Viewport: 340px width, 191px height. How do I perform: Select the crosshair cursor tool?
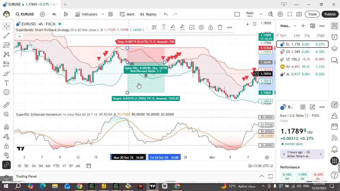coord(7,26)
